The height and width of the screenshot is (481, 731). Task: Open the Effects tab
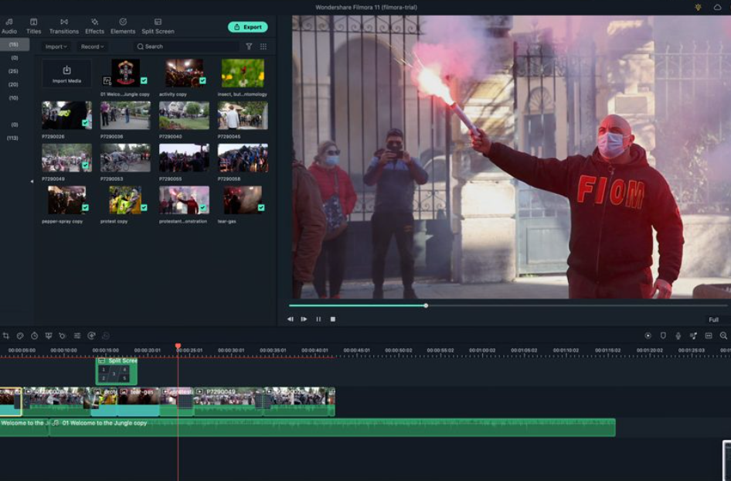94,26
